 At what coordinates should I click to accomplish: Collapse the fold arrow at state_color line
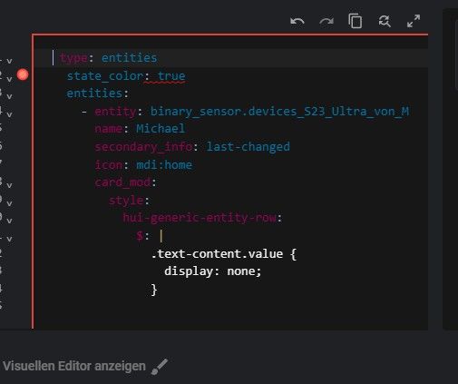pyautogui.click(x=9, y=79)
